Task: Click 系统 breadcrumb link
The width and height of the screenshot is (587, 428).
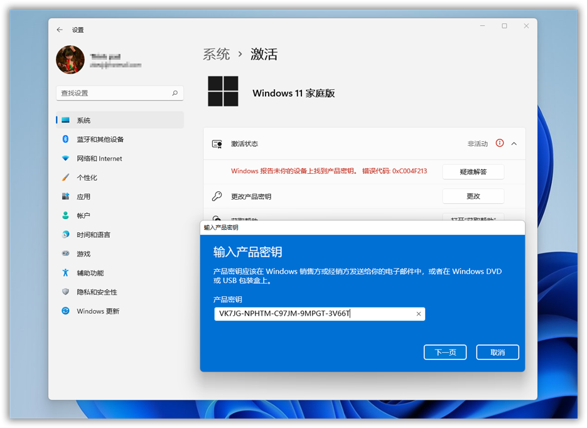Action: tap(216, 54)
